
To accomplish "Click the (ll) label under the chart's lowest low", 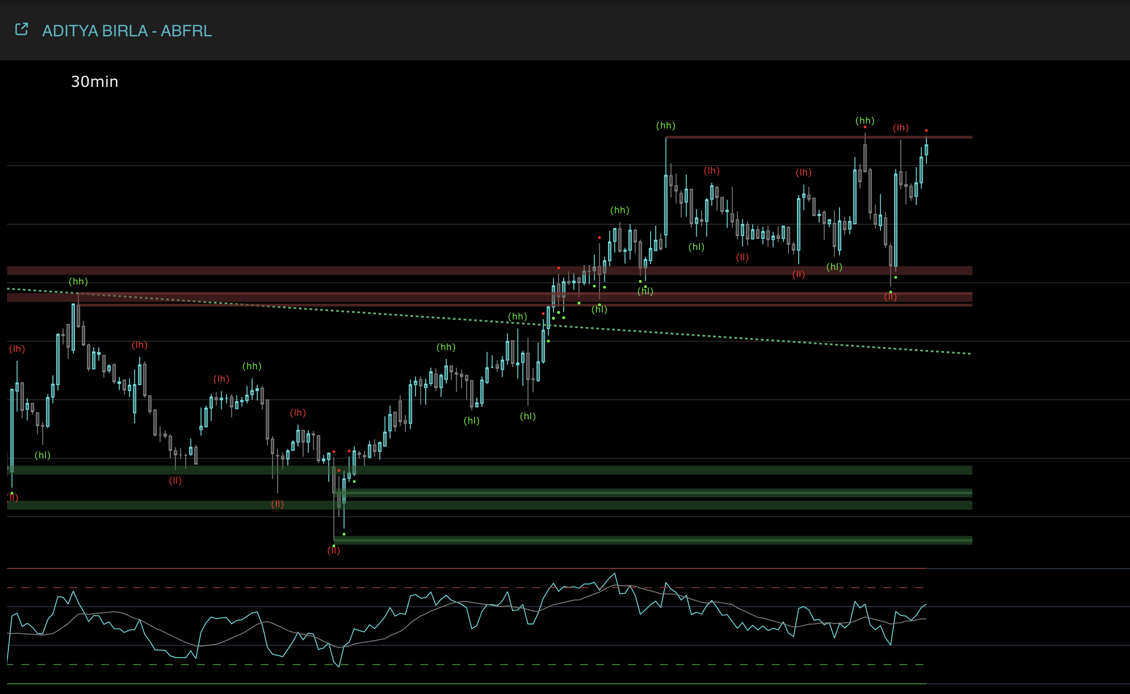I will point(334,551).
